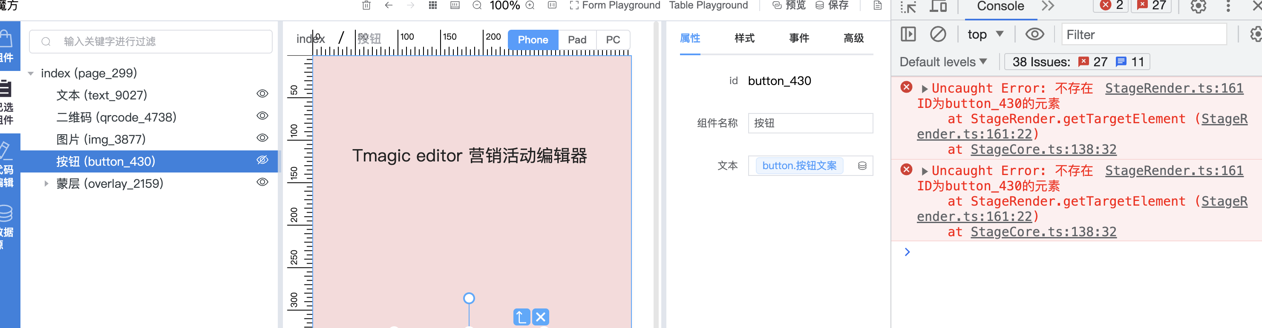Redo with the right arrow icon
1262x328 pixels.
pos(411,6)
